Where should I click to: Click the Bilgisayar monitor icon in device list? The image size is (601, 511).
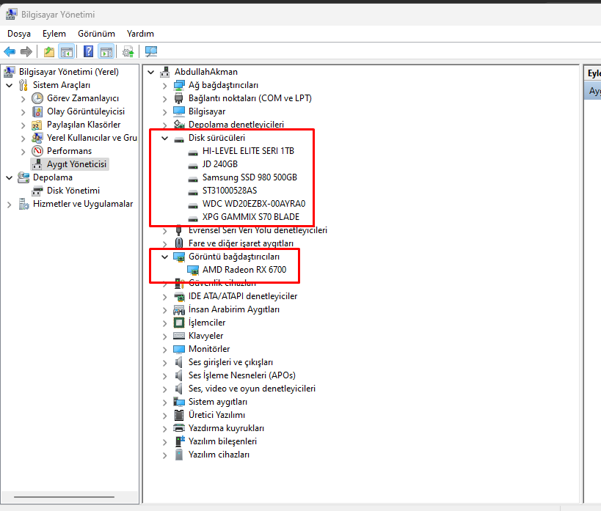point(179,111)
